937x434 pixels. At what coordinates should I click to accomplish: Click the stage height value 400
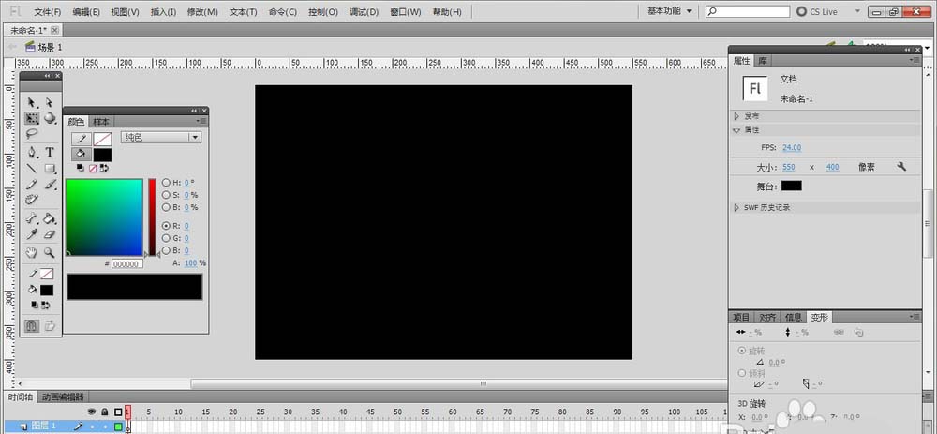coord(832,168)
